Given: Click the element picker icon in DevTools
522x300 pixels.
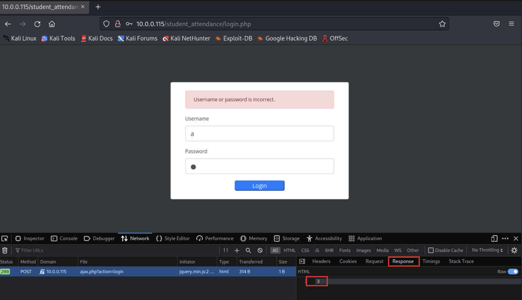Looking at the screenshot, I should pos(5,238).
